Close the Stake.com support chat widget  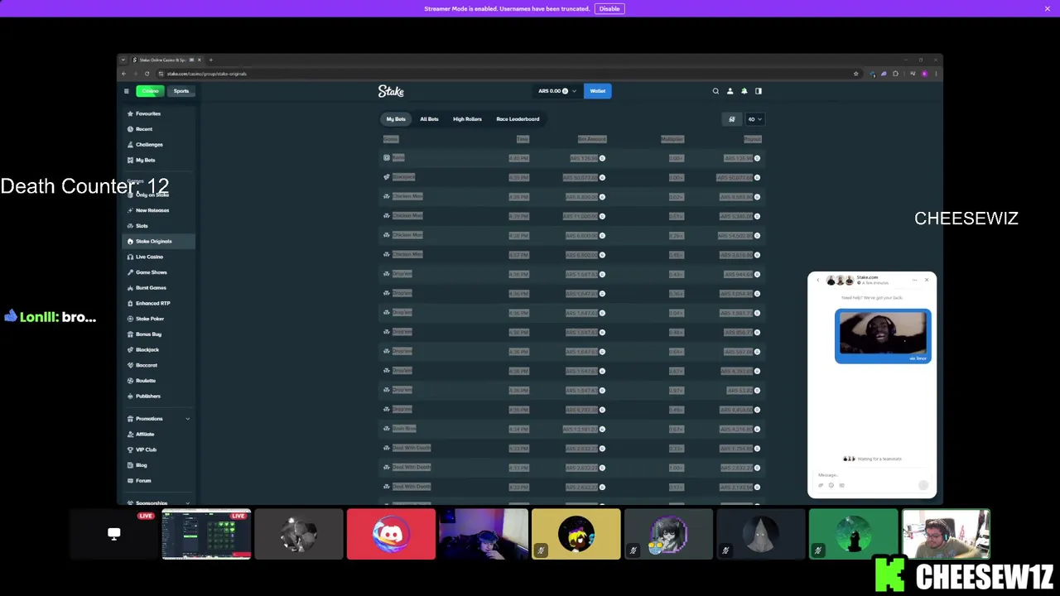point(927,280)
